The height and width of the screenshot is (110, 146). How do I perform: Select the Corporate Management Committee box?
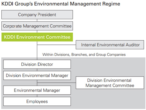pyautogui.click(x=37, y=26)
